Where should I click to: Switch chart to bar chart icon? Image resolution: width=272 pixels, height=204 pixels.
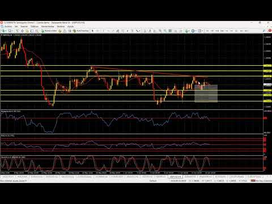click(145, 31)
